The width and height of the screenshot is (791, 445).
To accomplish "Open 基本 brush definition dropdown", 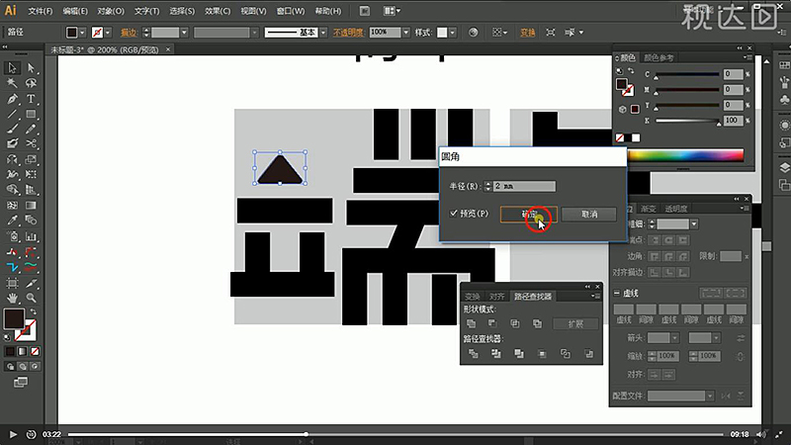I will click(323, 33).
